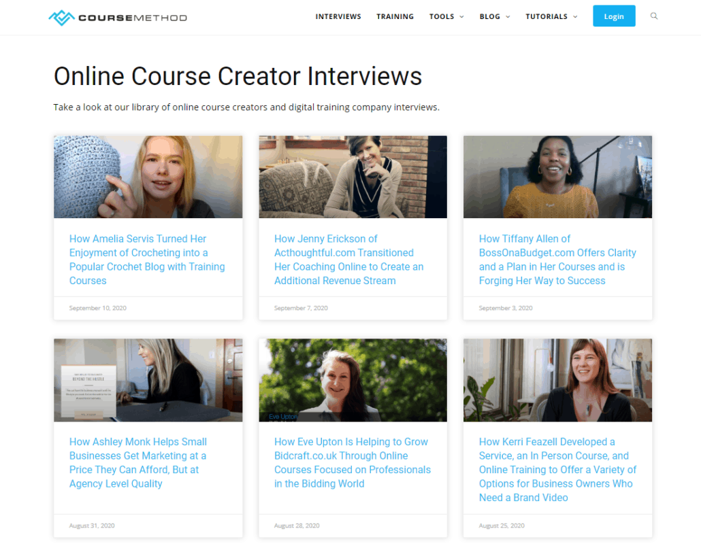Click the library description sentence under heading
This screenshot has height=550, width=701.
[x=246, y=107]
